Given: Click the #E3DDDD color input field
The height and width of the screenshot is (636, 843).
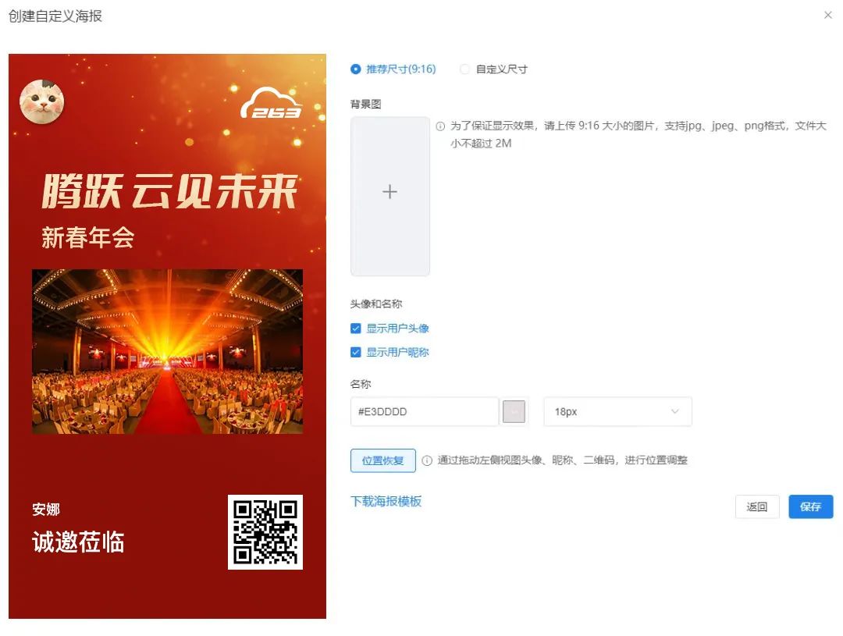Looking at the screenshot, I should (x=424, y=412).
